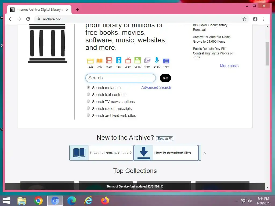Click the browser forward arrow
Screen dimensions: 275x206
pos(19,19)
